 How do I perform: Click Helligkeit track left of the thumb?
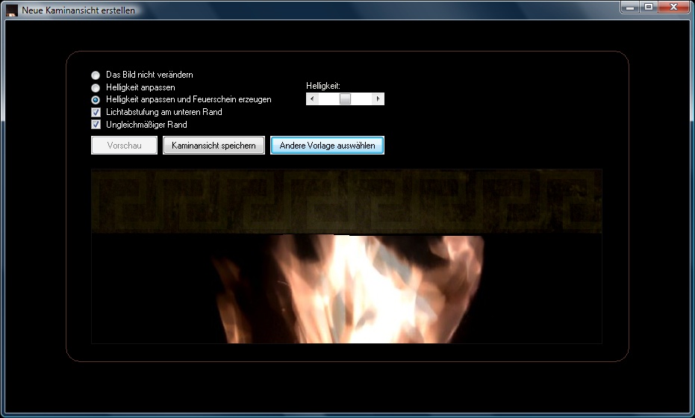328,99
